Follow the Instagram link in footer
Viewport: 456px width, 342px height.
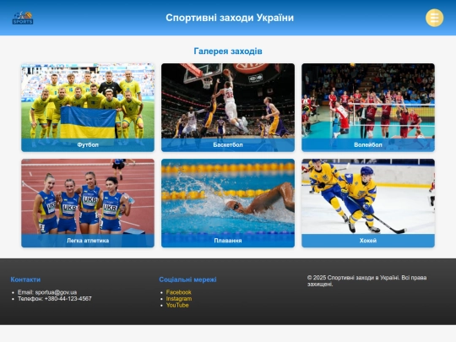pyautogui.click(x=179, y=299)
